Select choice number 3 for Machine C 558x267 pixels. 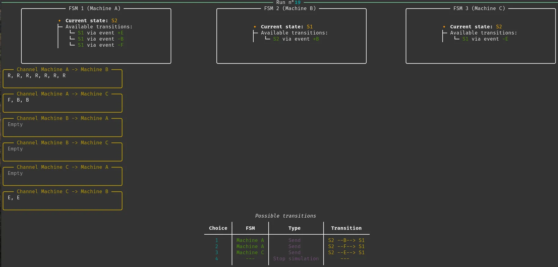[217, 253]
